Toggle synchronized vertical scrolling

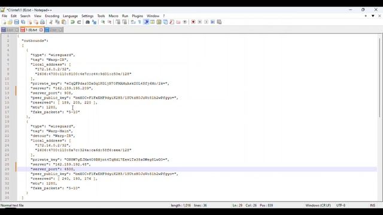(118, 22)
